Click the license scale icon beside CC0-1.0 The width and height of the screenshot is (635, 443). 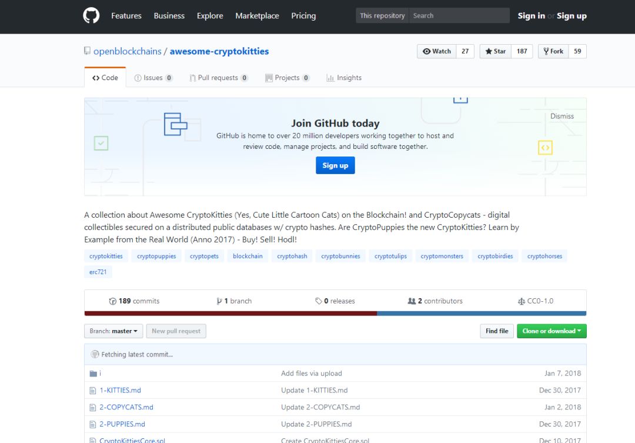click(x=521, y=301)
